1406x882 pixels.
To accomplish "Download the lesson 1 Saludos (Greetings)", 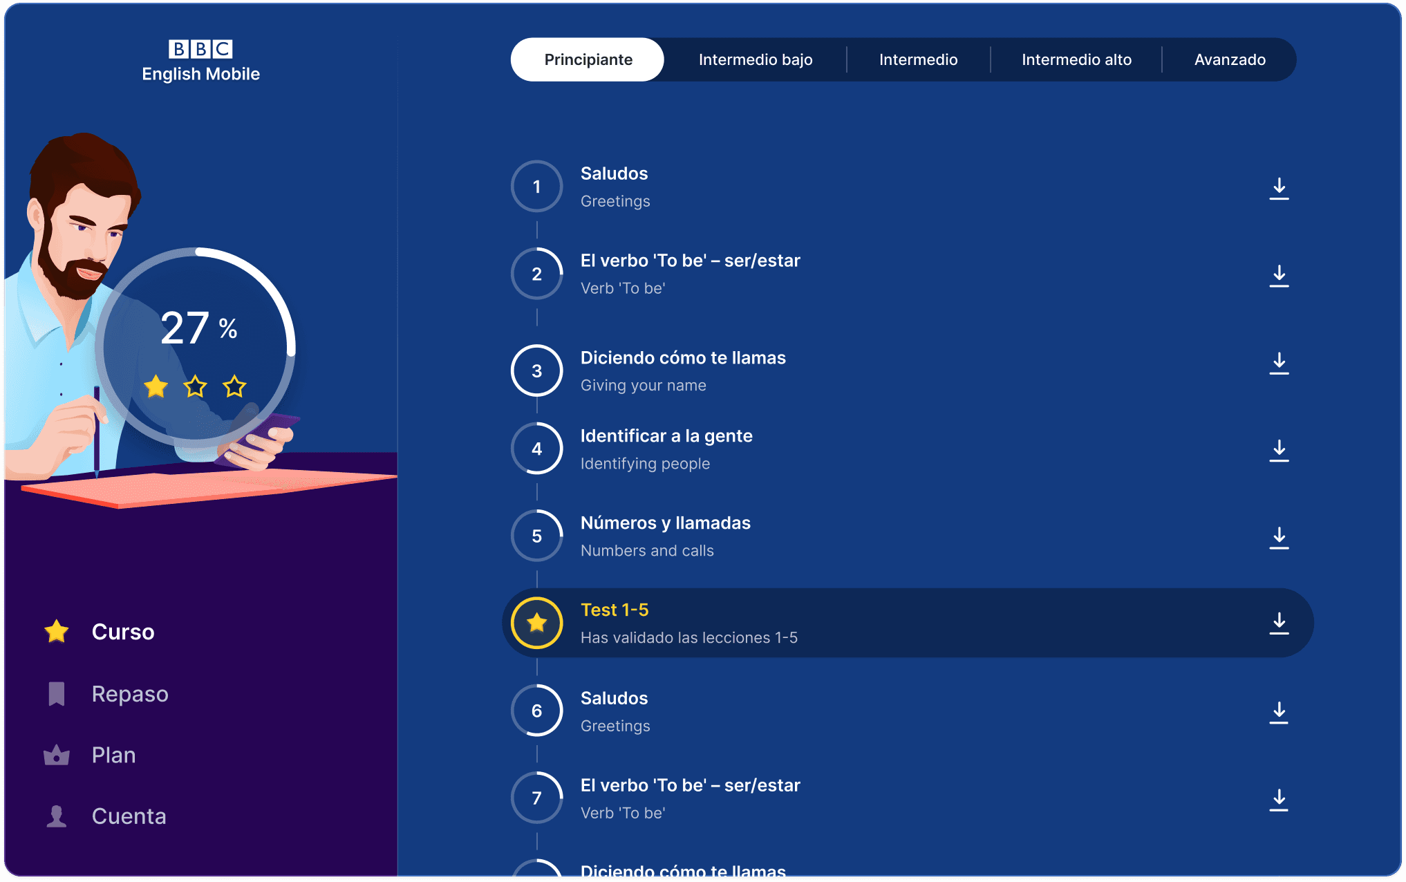I will [1279, 188].
